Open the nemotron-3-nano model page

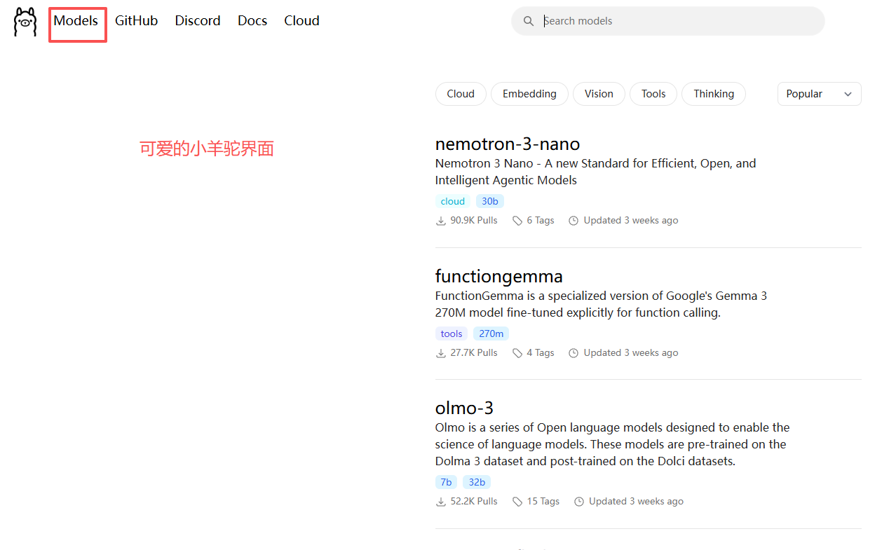(508, 144)
